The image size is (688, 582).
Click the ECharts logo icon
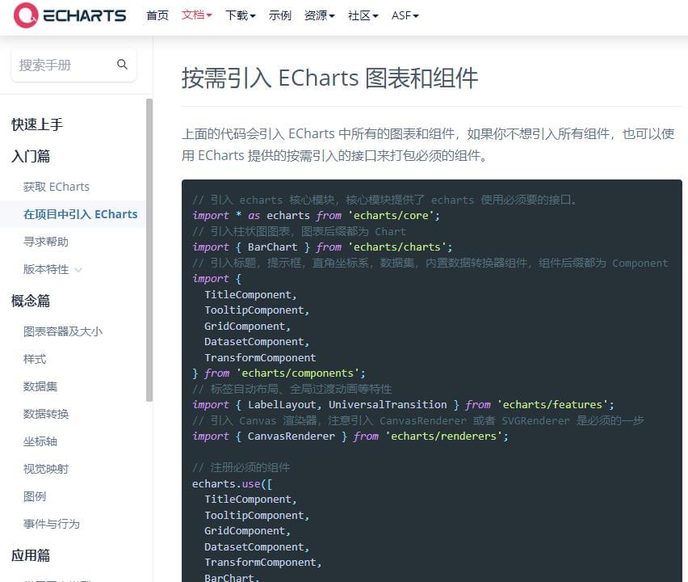coord(25,15)
